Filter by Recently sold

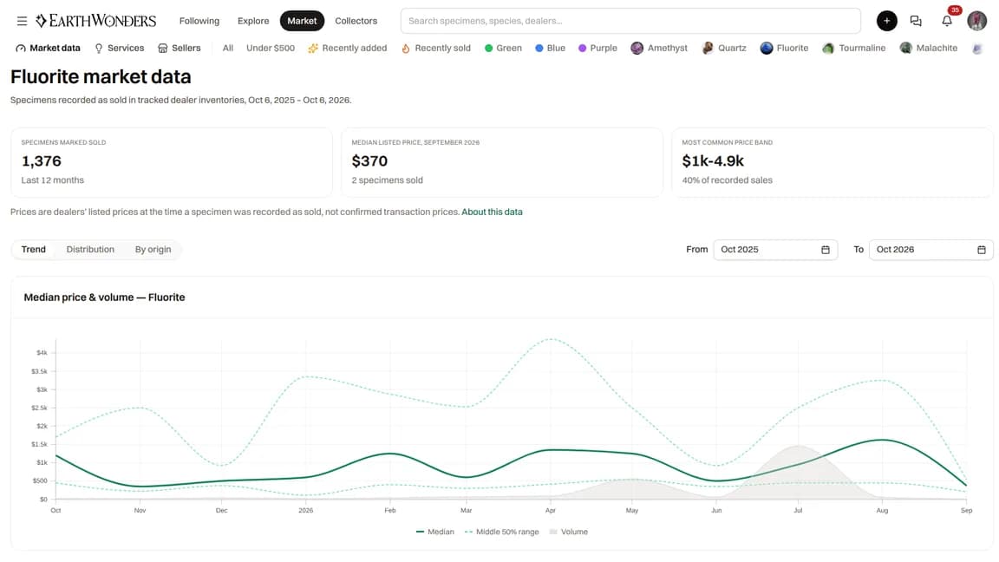click(x=436, y=48)
